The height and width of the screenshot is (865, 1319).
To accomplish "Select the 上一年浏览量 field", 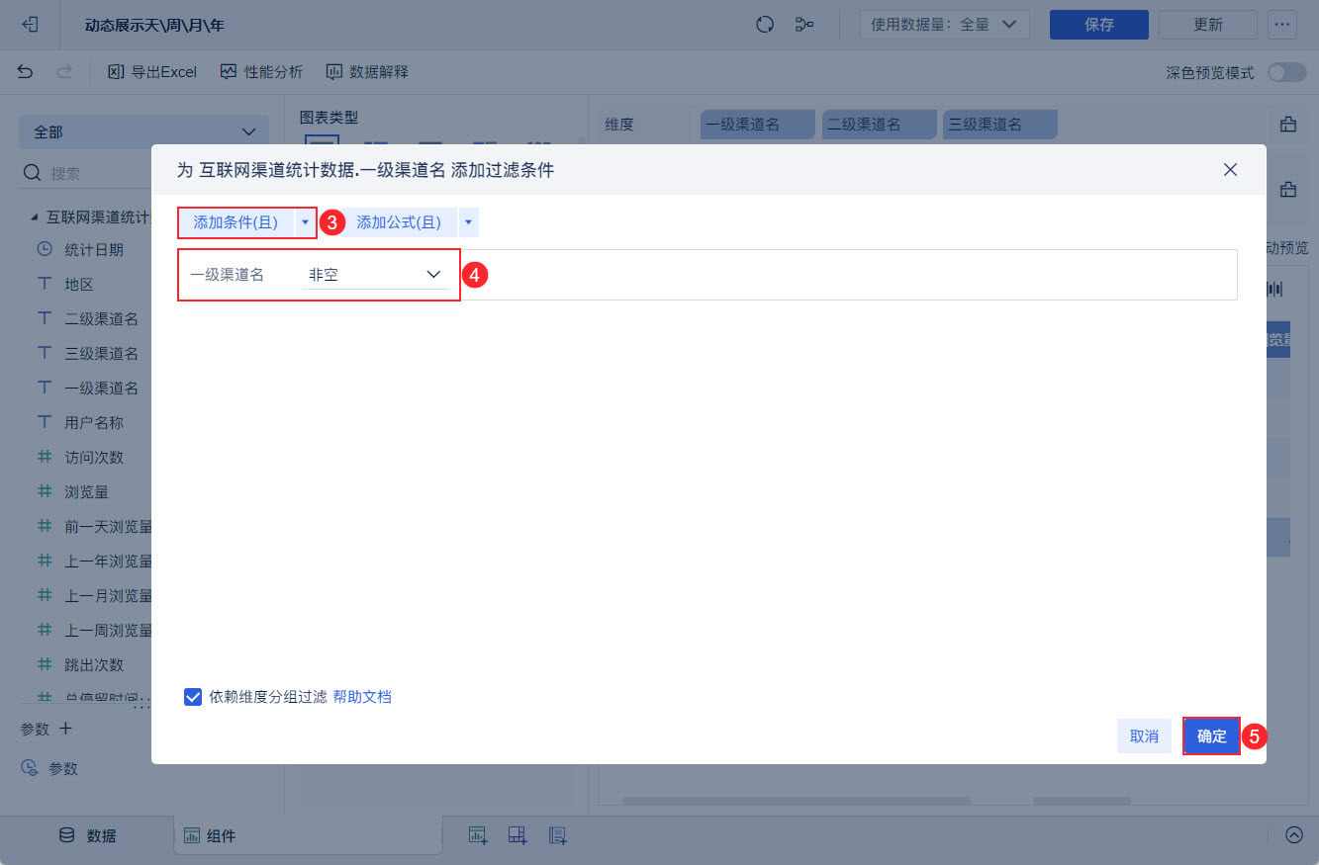I will pos(108,561).
